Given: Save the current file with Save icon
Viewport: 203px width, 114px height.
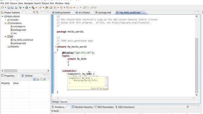Looking at the screenshot, I should 9,8.
